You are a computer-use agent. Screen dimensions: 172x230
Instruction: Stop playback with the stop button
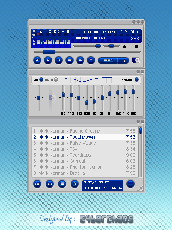(x=69, y=60)
